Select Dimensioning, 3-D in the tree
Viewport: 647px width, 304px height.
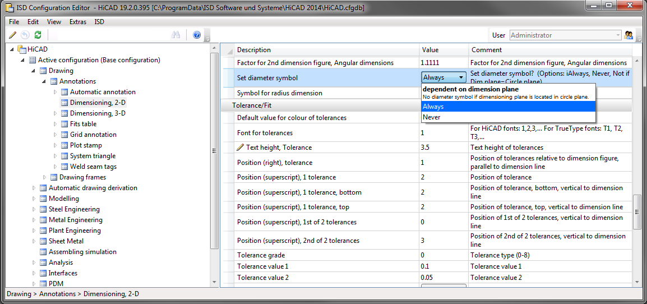click(98, 113)
